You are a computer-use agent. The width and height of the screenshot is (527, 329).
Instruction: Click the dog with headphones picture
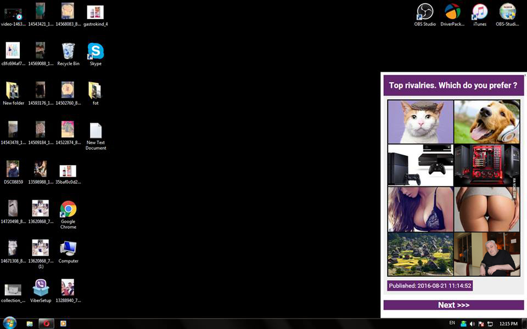point(487,122)
